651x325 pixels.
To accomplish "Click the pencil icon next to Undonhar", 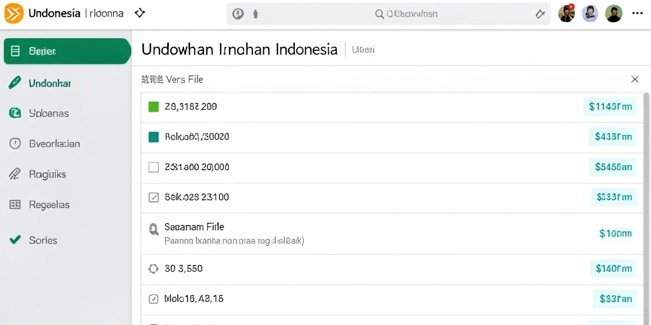I will tap(15, 83).
